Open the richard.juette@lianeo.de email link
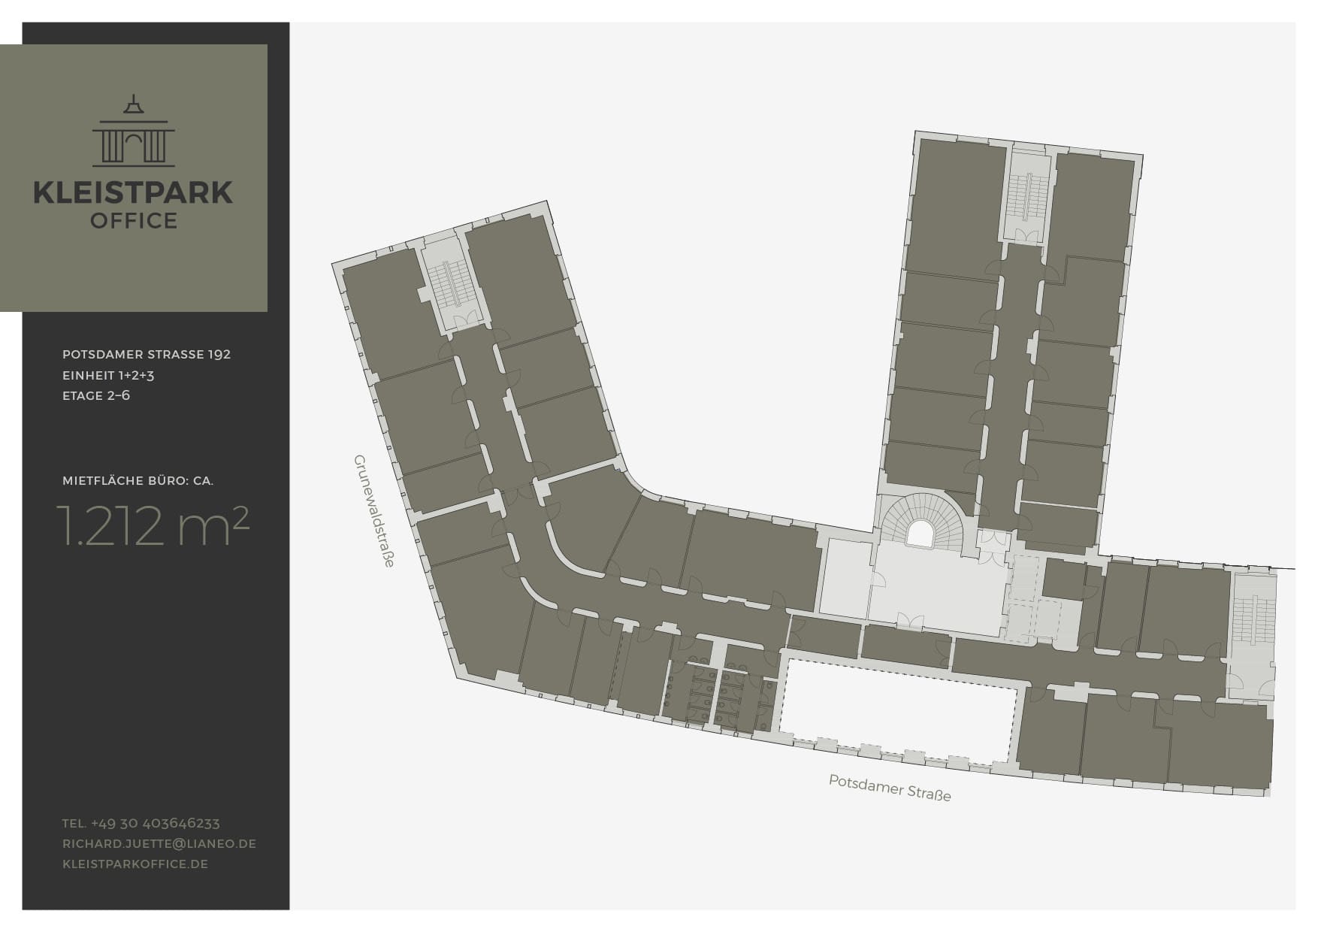This screenshot has height=932, width=1318. [159, 843]
